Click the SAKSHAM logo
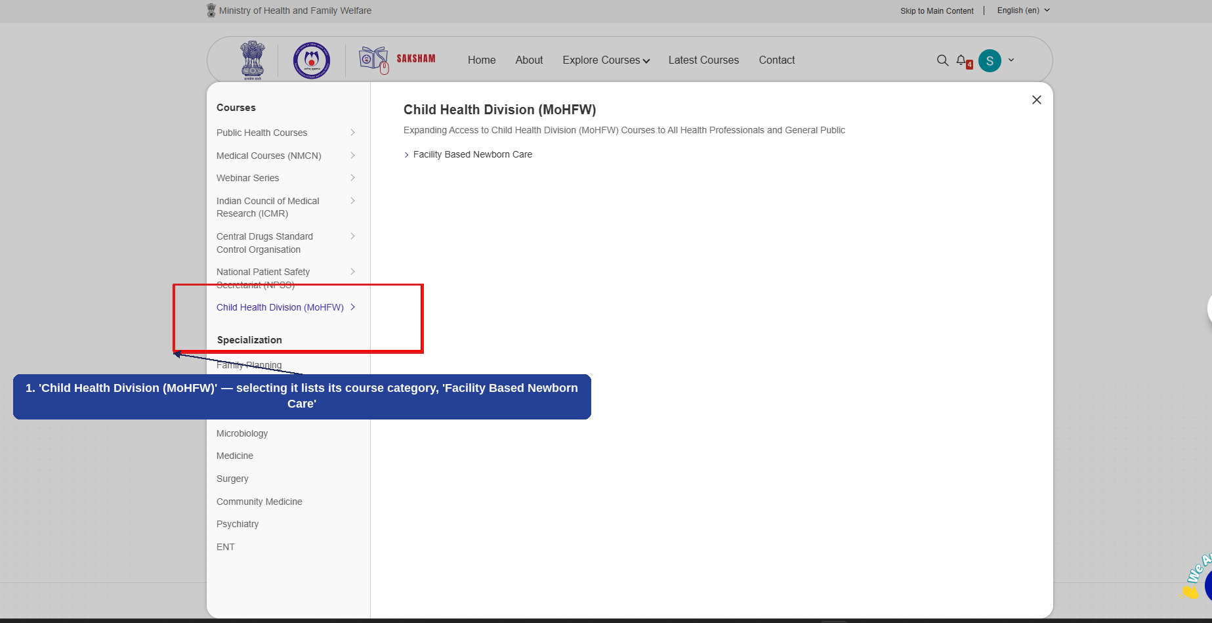This screenshot has width=1212, height=623. pyautogui.click(x=397, y=60)
